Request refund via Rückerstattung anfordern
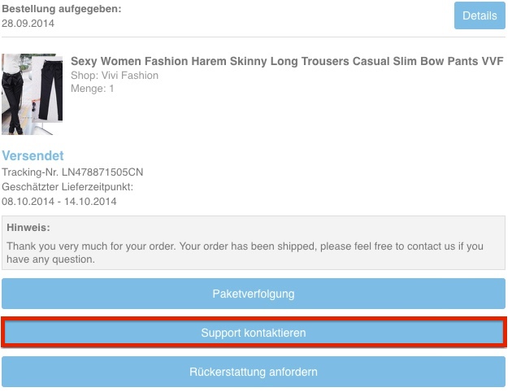 (254, 372)
